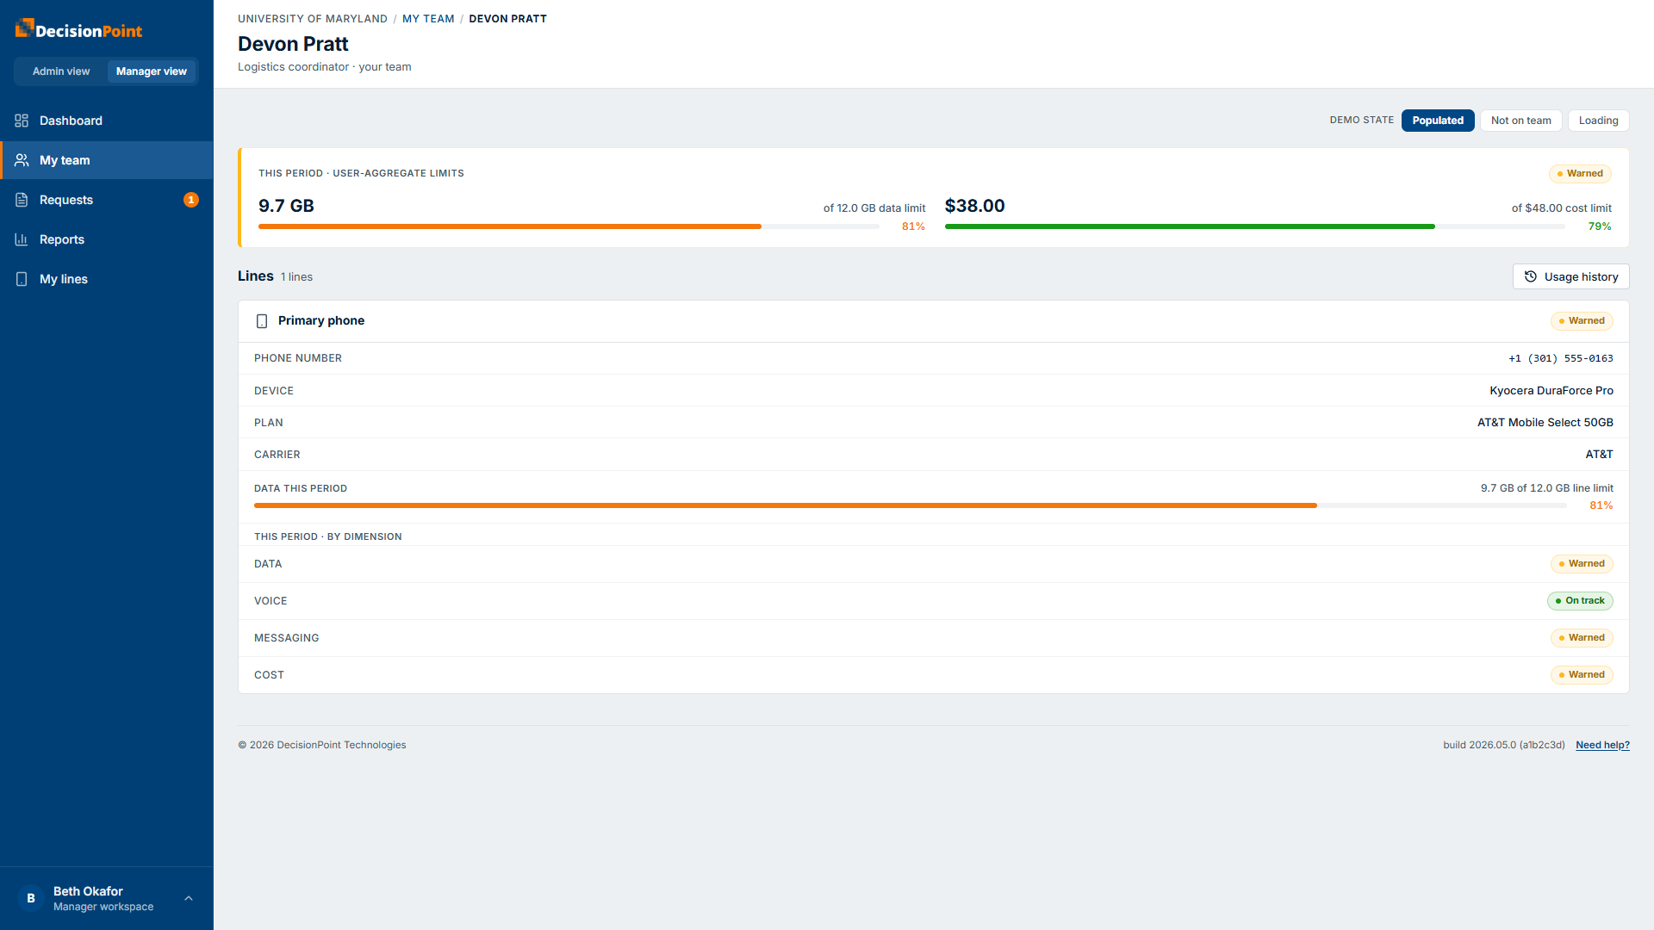The width and height of the screenshot is (1654, 930).
Task: Click the aggregate data limit progress bar
Action: [x=569, y=226]
